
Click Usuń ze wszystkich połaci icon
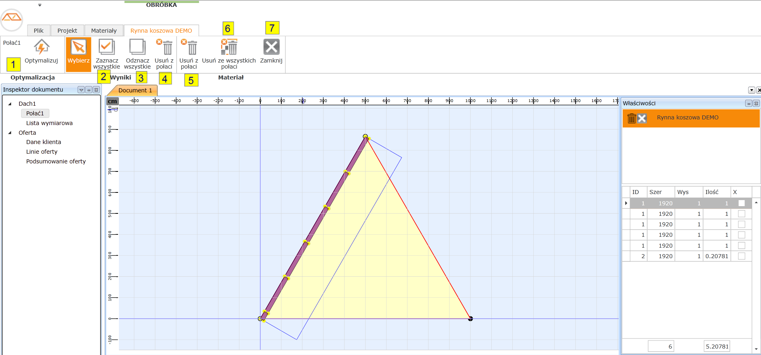pos(229,47)
